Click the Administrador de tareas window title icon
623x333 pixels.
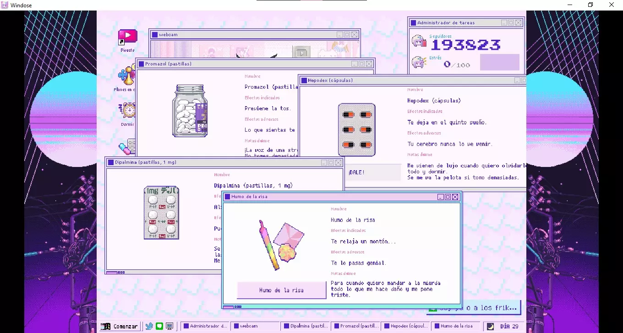tap(413, 23)
